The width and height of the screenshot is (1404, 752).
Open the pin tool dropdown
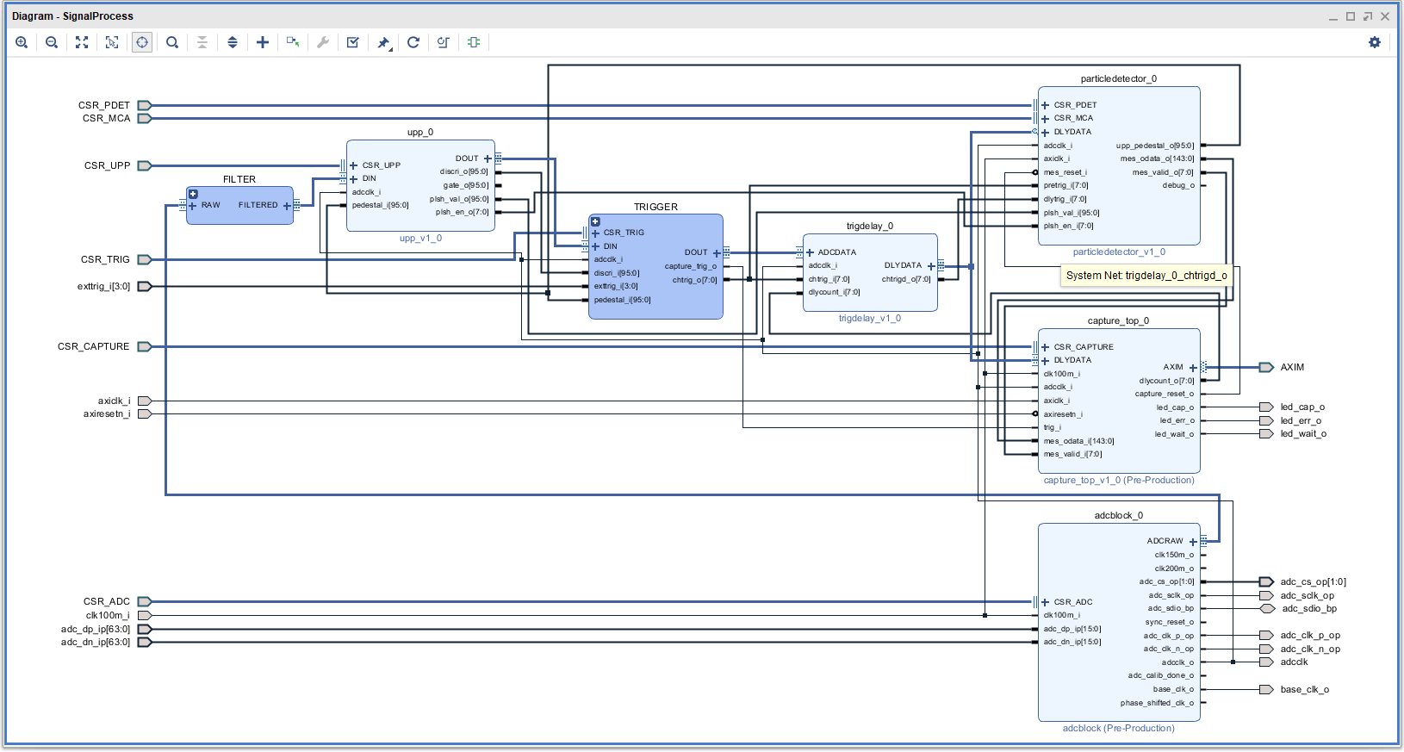384,42
